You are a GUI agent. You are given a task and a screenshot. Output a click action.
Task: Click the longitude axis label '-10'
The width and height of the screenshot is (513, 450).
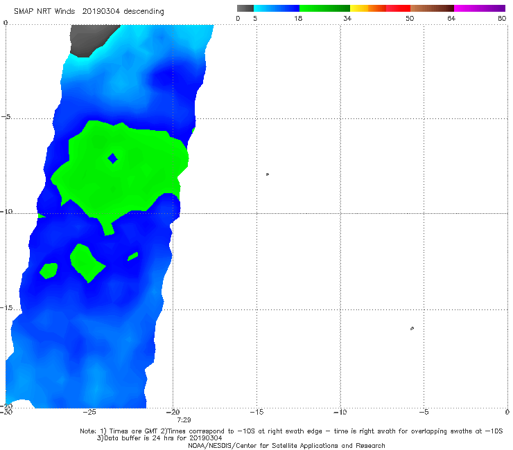click(340, 412)
